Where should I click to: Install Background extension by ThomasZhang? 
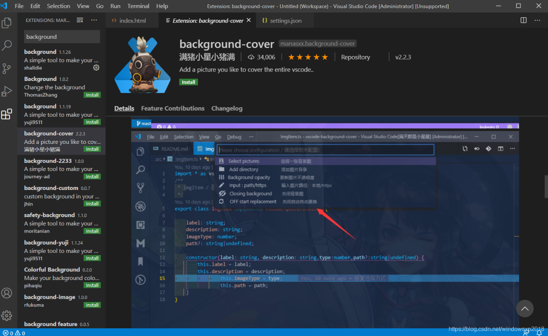click(x=92, y=95)
